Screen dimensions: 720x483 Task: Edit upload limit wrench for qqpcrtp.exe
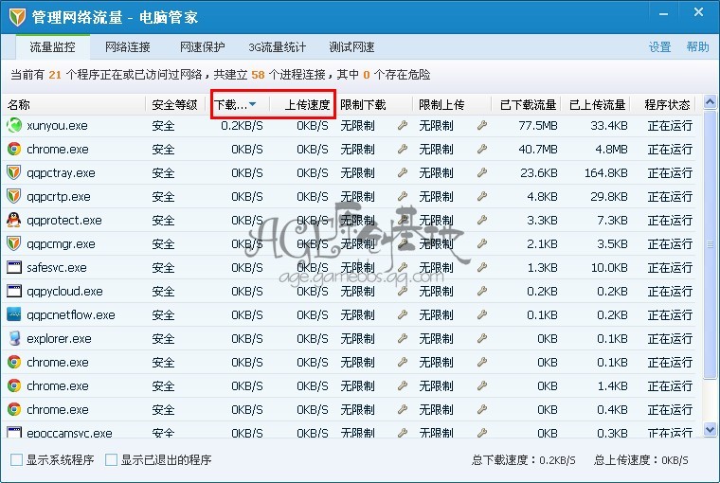pos(481,196)
